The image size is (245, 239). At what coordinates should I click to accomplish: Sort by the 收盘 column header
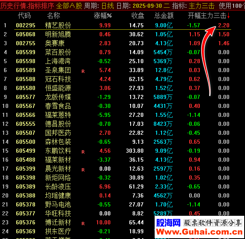pyautogui.click(x=138, y=16)
